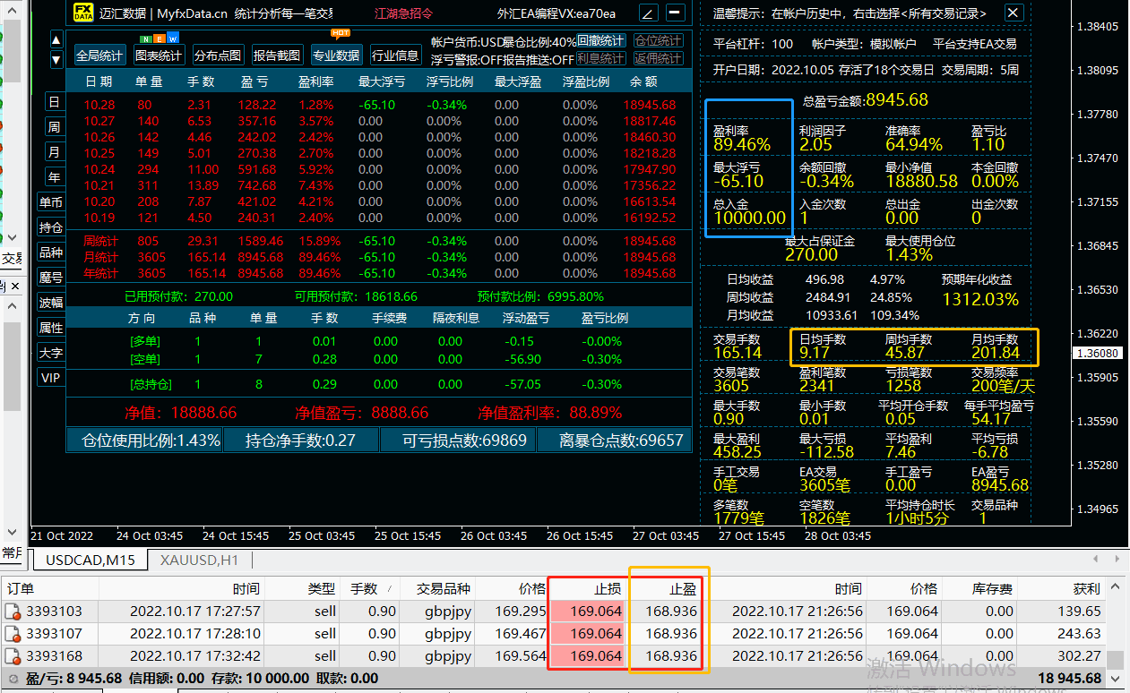Click the FX DATA logo icon
Screen dimensions: 1130x693
(x=82, y=13)
